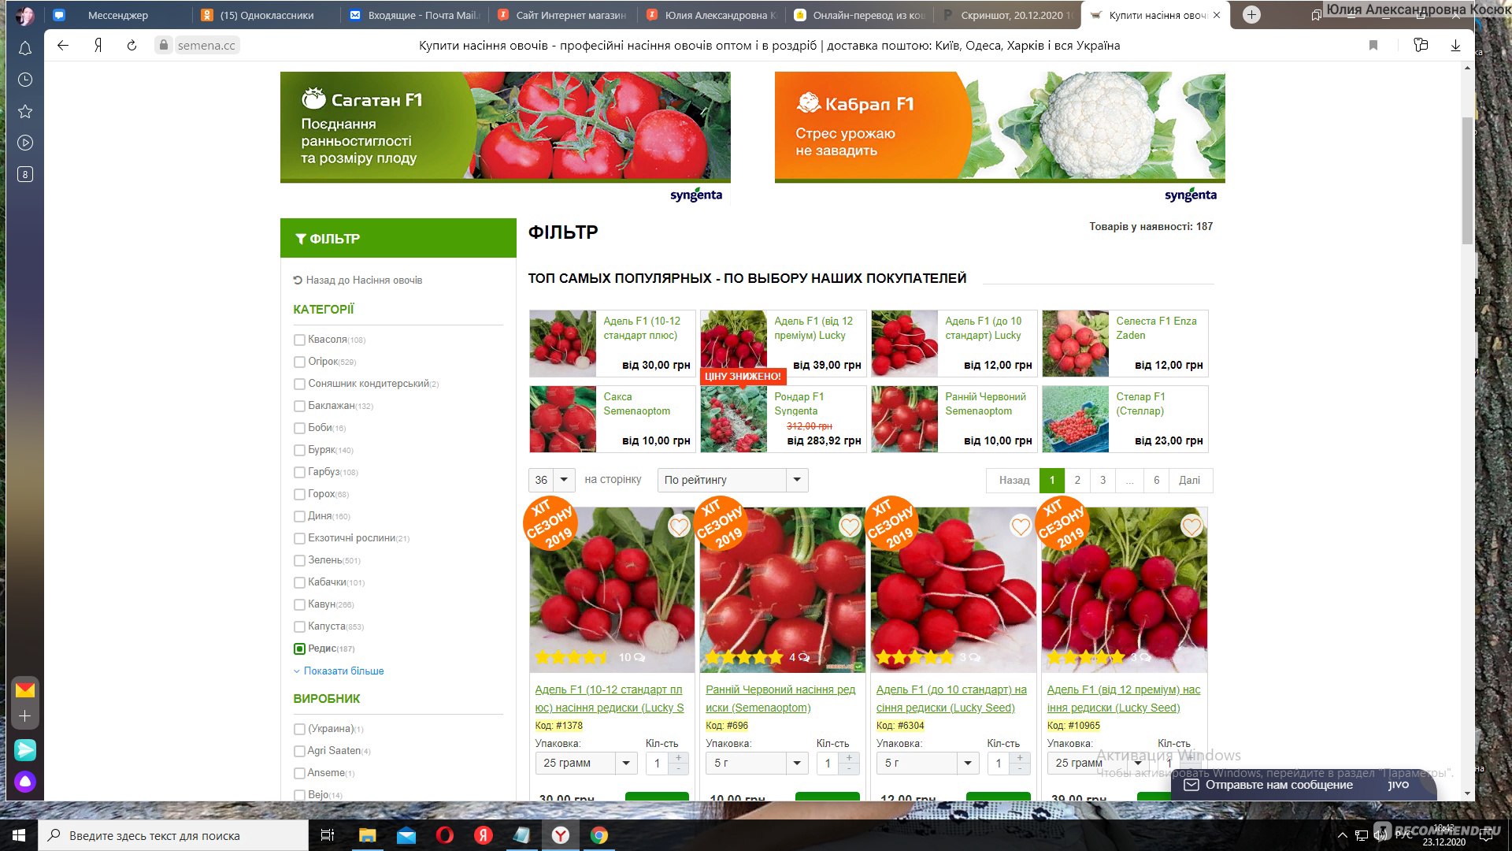Open favorites star icon in sidebar
The height and width of the screenshot is (851, 1512).
[x=25, y=111]
